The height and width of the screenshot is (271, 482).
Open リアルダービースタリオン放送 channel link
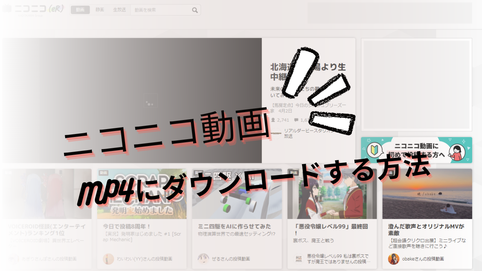point(313,133)
